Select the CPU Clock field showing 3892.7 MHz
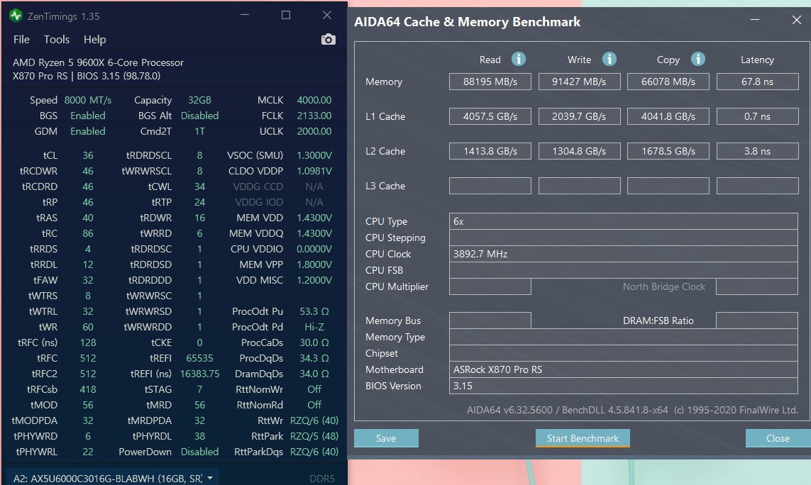Screen dimensions: 811x485 (x=623, y=254)
